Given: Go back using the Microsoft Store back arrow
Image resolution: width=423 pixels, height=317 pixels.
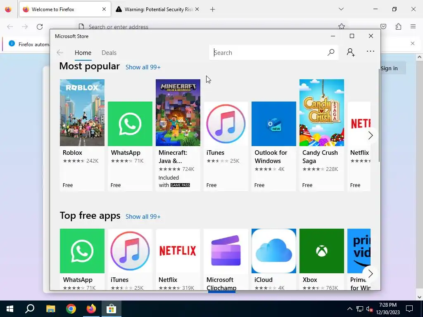Looking at the screenshot, I should pos(60,52).
